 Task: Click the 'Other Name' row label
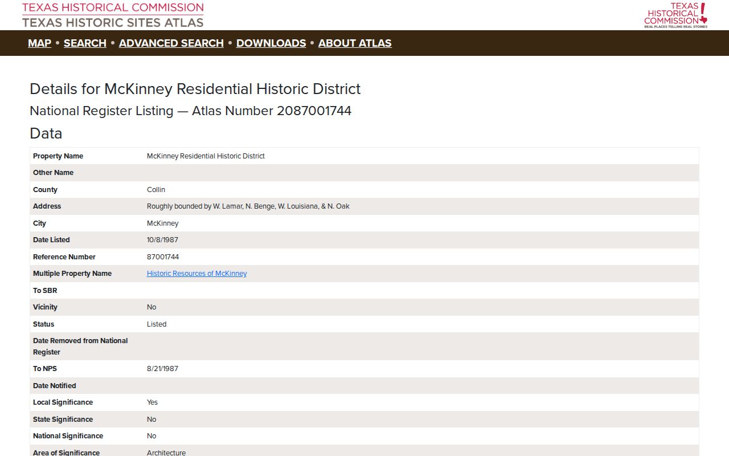pyautogui.click(x=54, y=173)
